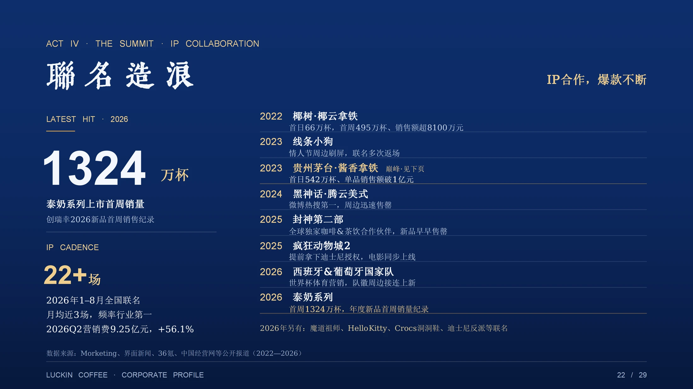Click the footnote 2026年另有：魔道祖师、HelloKitty
Viewport: 693px width, 389px height.
pos(384,328)
